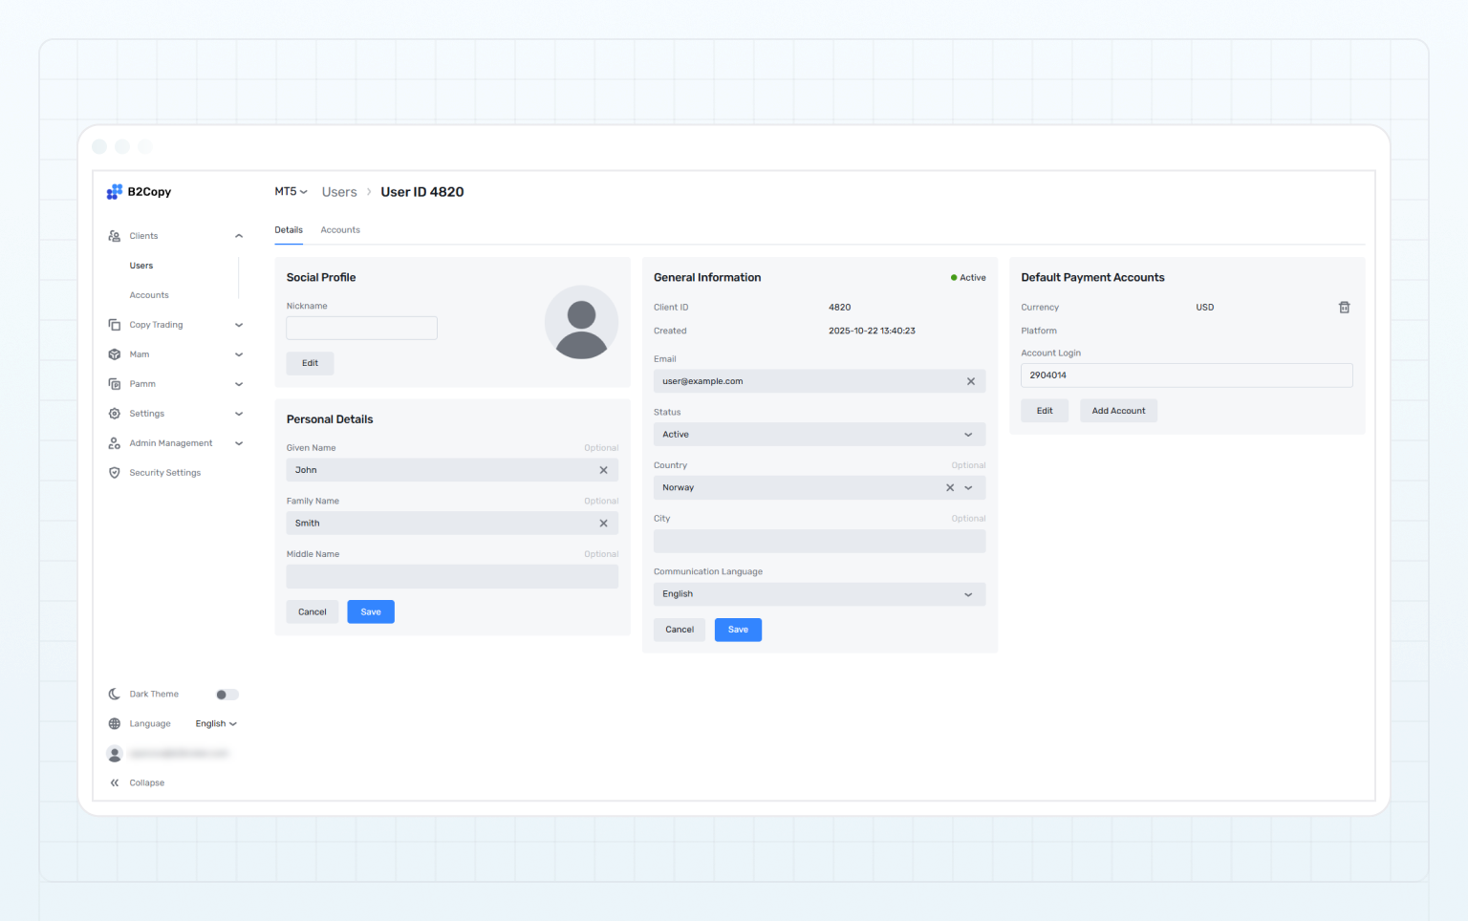
Task: Clear the Family Name field with X icon
Action: [603, 523]
